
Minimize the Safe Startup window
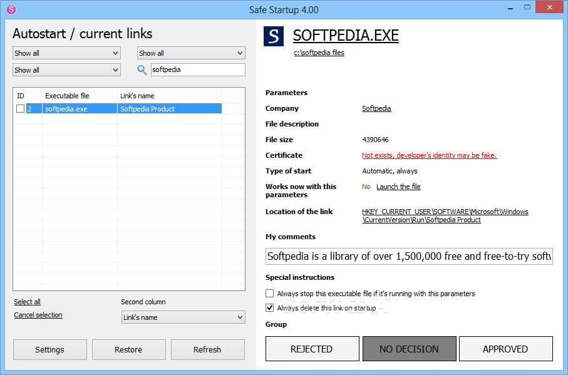pyautogui.click(x=510, y=8)
